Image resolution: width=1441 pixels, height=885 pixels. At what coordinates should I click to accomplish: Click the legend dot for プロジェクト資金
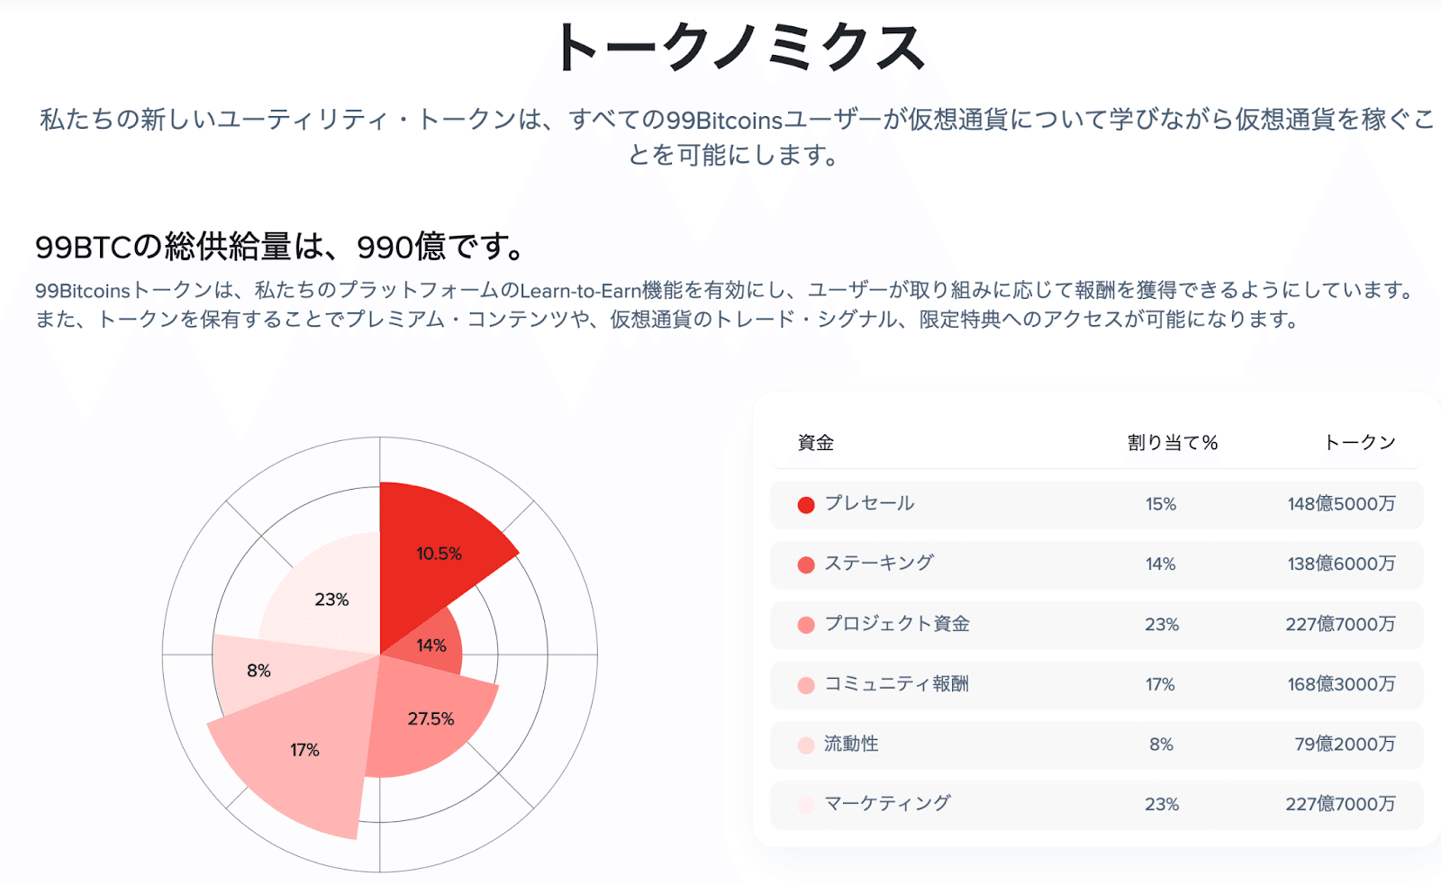(x=806, y=625)
